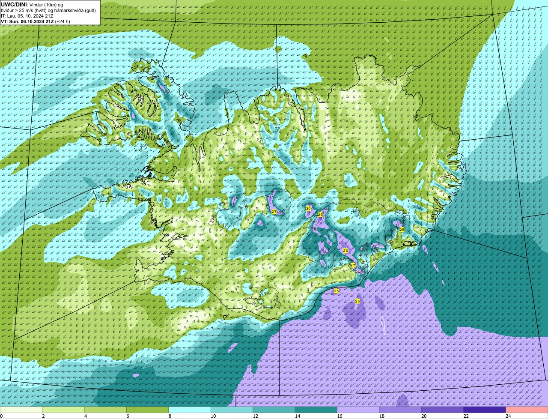Pick the yellow-green 4–6 m/s legend swatch

(x=105, y=410)
